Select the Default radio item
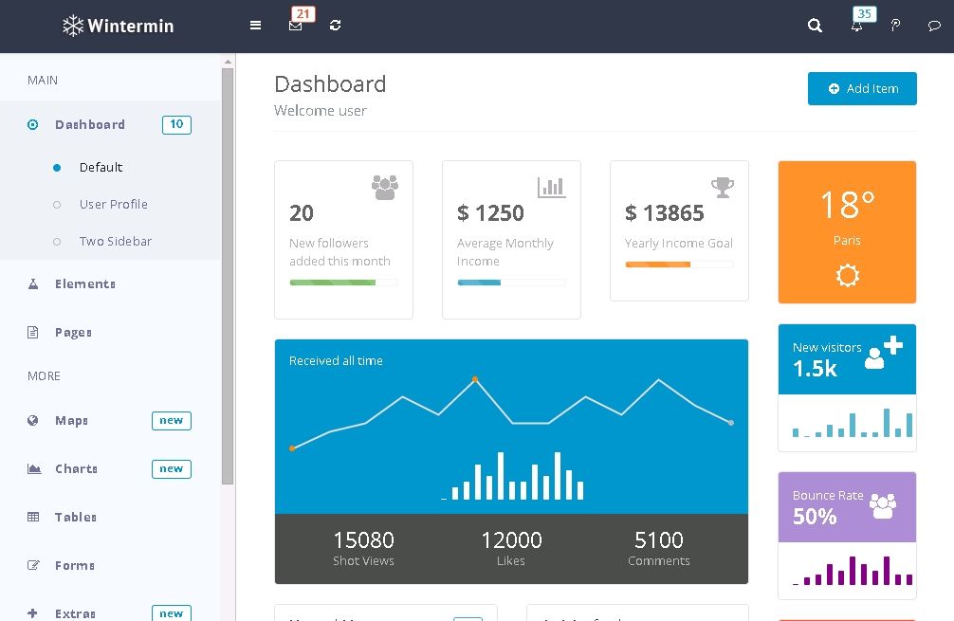Image resolution: width=954 pixels, height=621 pixels. pyautogui.click(x=101, y=167)
